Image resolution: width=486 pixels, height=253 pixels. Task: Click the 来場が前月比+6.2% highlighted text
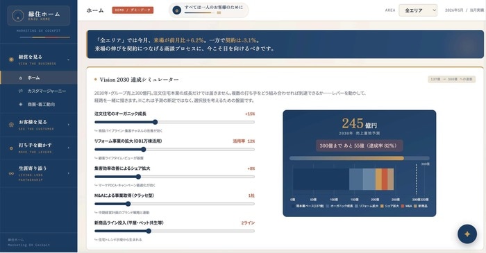(x=179, y=40)
